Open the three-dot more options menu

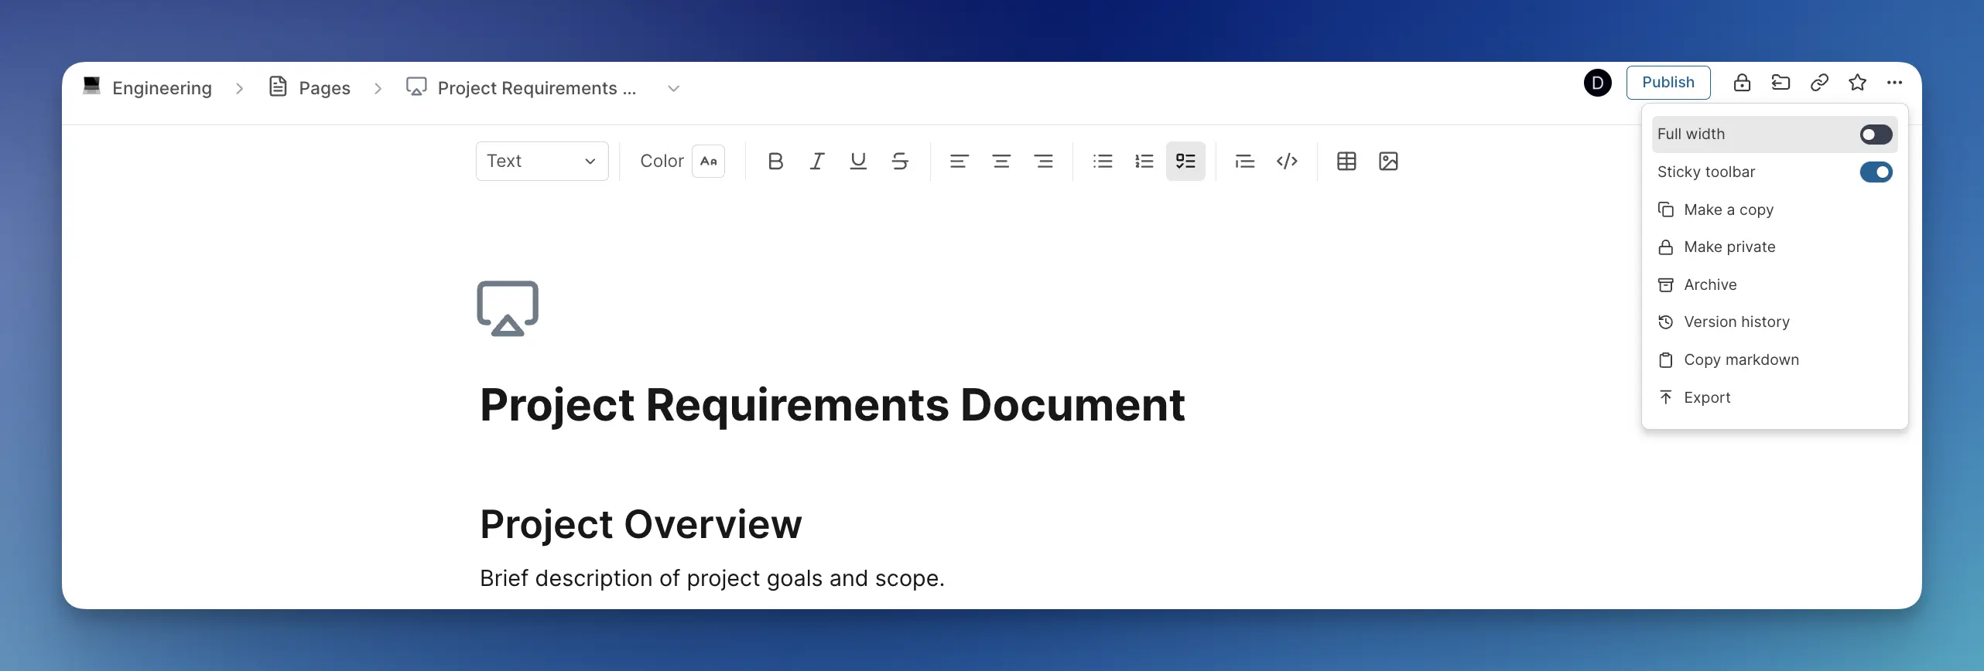1894,83
